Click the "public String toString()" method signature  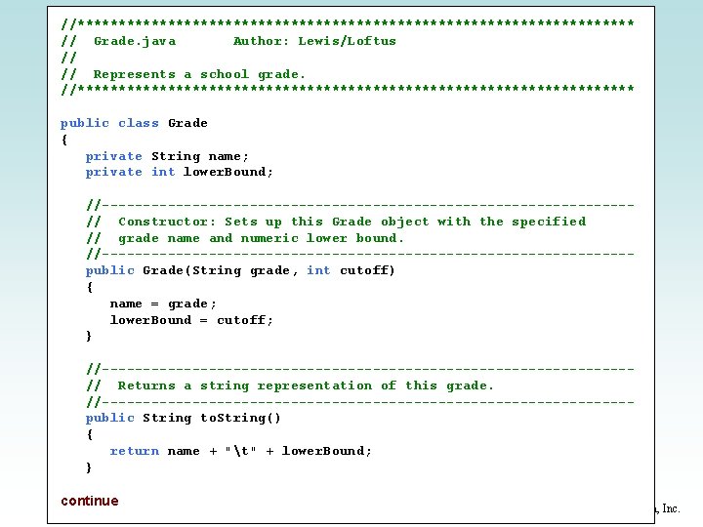pos(183,418)
